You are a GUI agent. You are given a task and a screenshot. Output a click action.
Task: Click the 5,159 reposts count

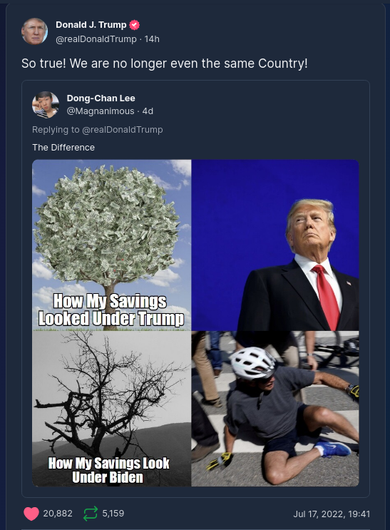pyautogui.click(x=113, y=514)
